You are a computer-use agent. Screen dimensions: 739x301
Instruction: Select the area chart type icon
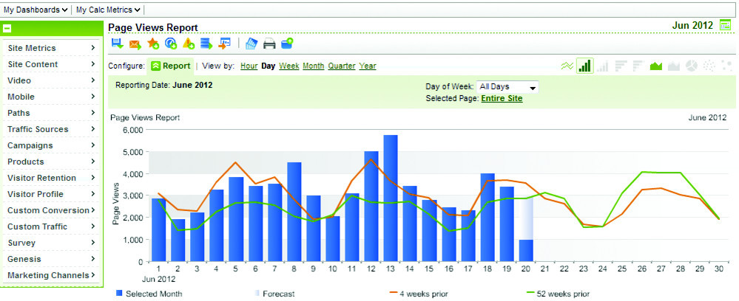(655, 66)
